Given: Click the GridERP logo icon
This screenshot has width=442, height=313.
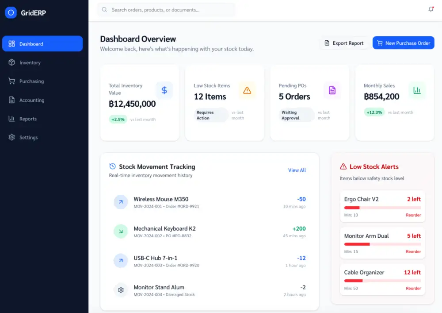Looking at the screenshot, I should coord(11,13).
